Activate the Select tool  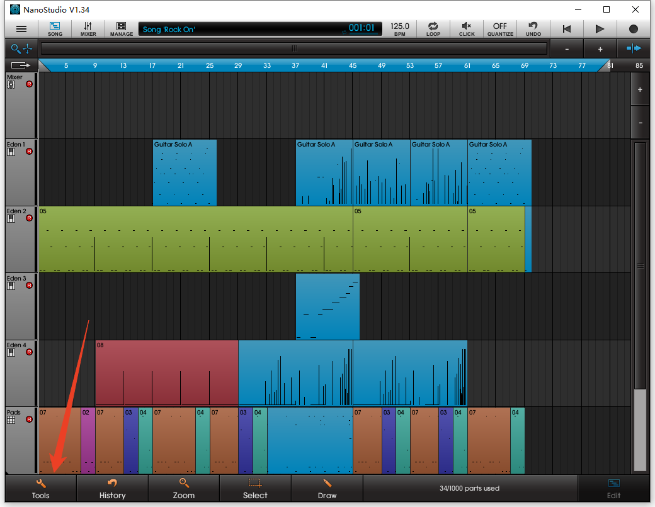[x=255, y=488]
